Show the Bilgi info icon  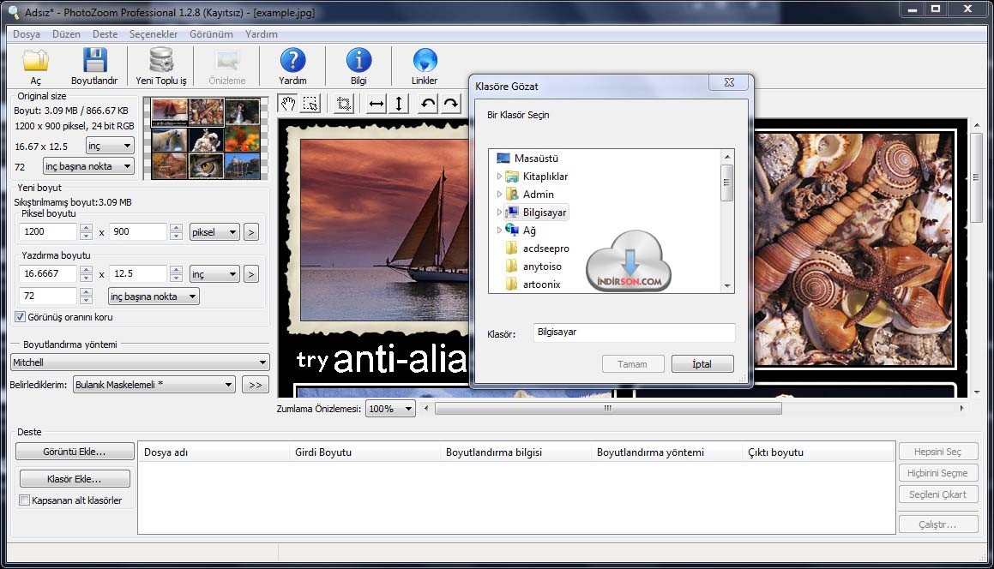pos(358,61)
